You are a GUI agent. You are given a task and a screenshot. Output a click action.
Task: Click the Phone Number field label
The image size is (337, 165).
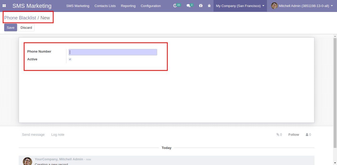tap(39, 52)
